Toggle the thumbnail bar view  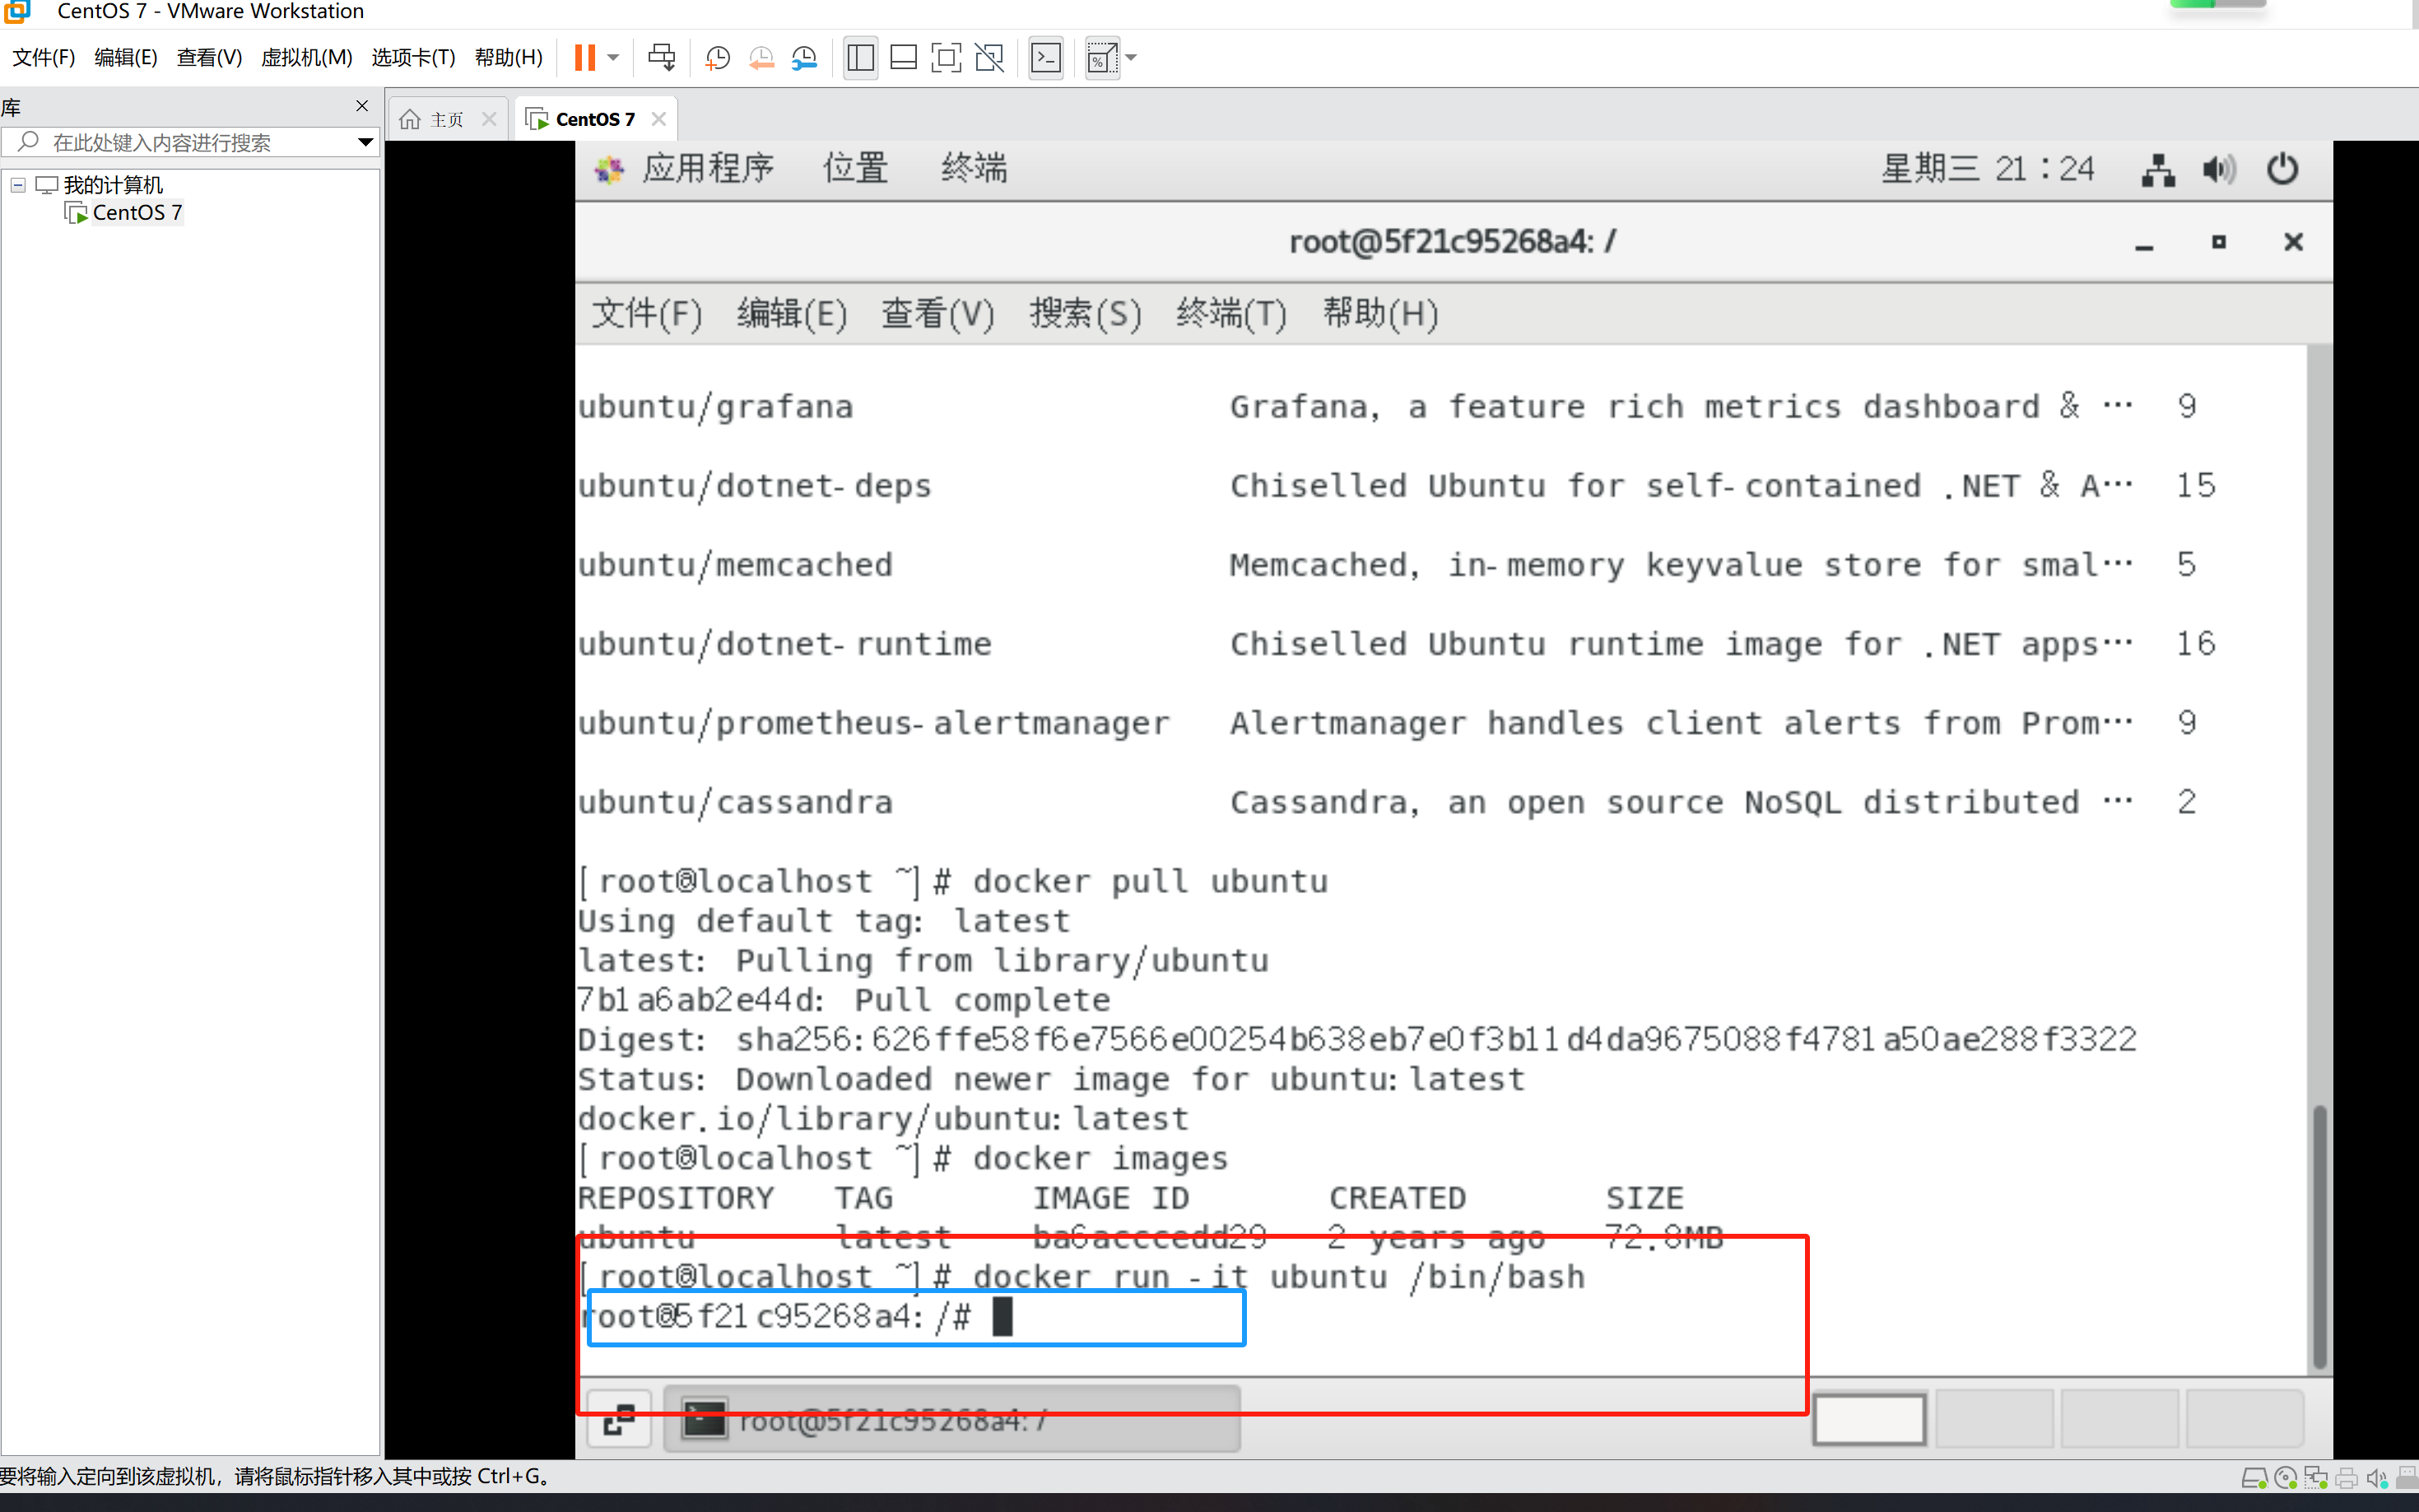903,58
